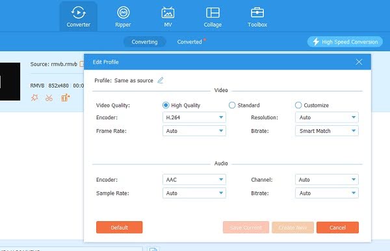Select High Quality video quality
390x251 pixels.
[181, 105]
